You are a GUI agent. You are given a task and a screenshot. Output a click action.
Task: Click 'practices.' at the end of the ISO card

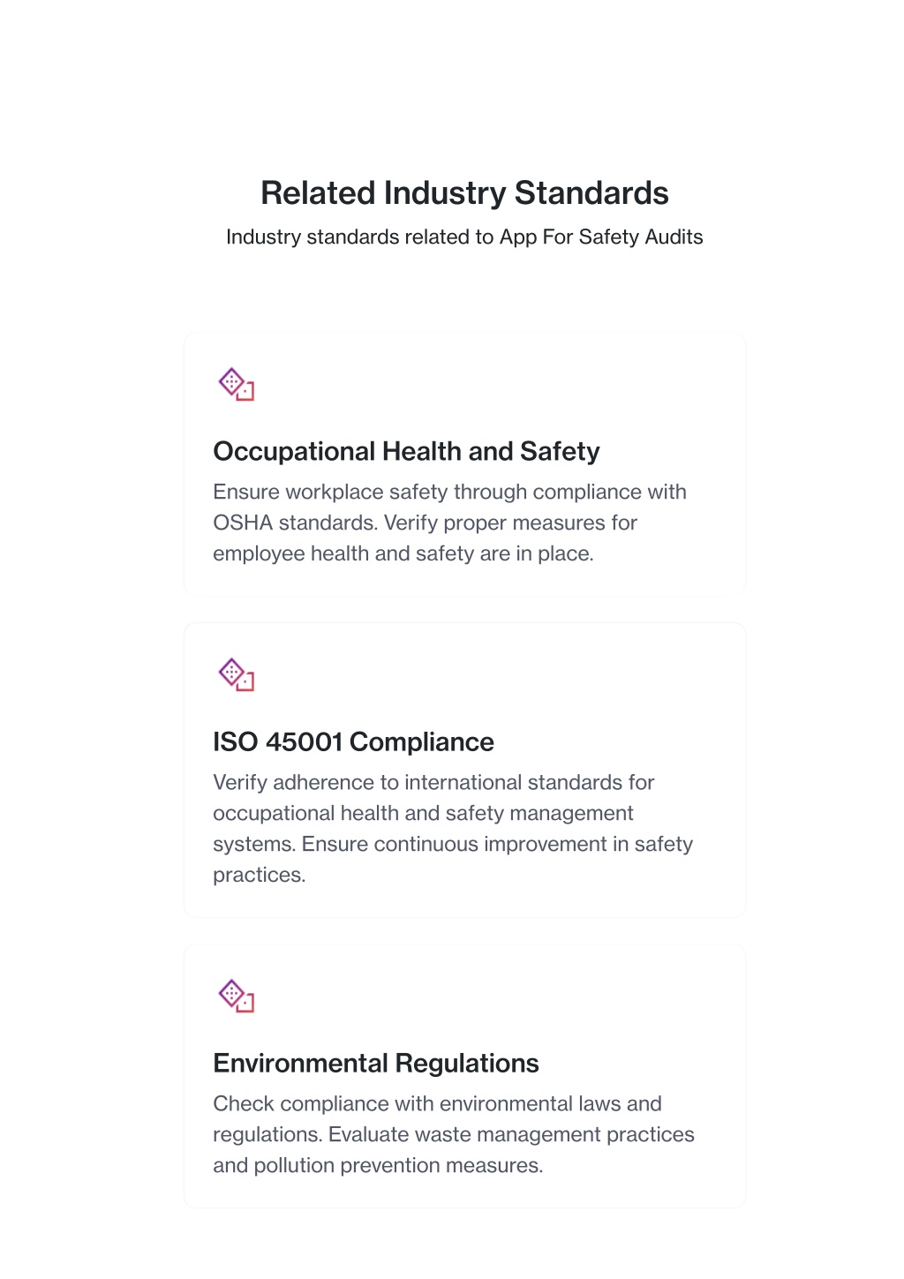(260, 875)
